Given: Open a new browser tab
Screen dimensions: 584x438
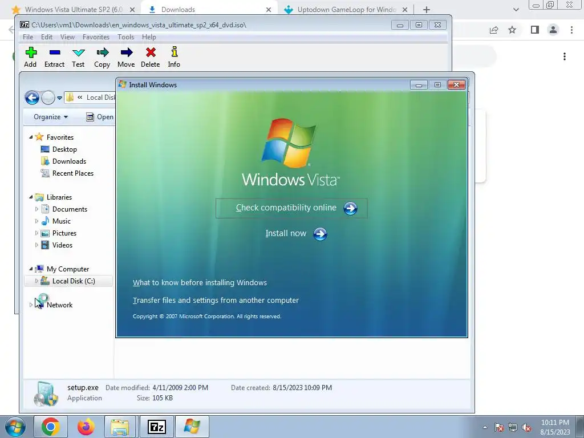Looking at the screenshot, I should point(427,10).
